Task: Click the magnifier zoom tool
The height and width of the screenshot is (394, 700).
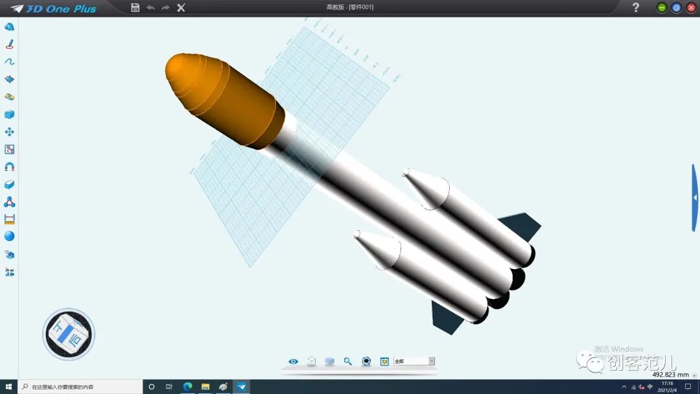Action: (x=348, y=361)
